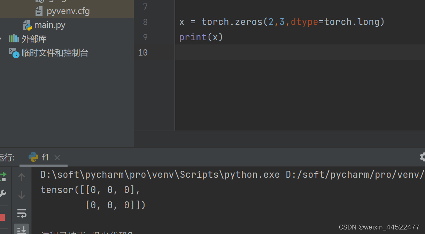Select 临时文件和控制台 in the project tree
Image resolution: width=425 pixels, height=234 pixels.
point(48,53)
